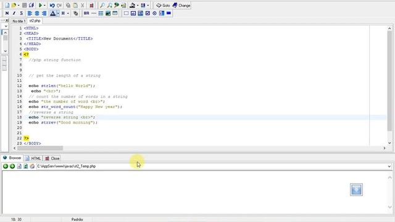The image size is (395, 222).
Task: Click the Save All disks icon
Action: click(x=31, y=6)
